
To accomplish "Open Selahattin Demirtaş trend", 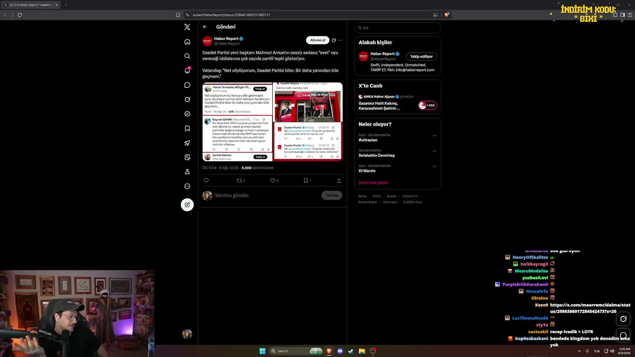I will [377, 155].
